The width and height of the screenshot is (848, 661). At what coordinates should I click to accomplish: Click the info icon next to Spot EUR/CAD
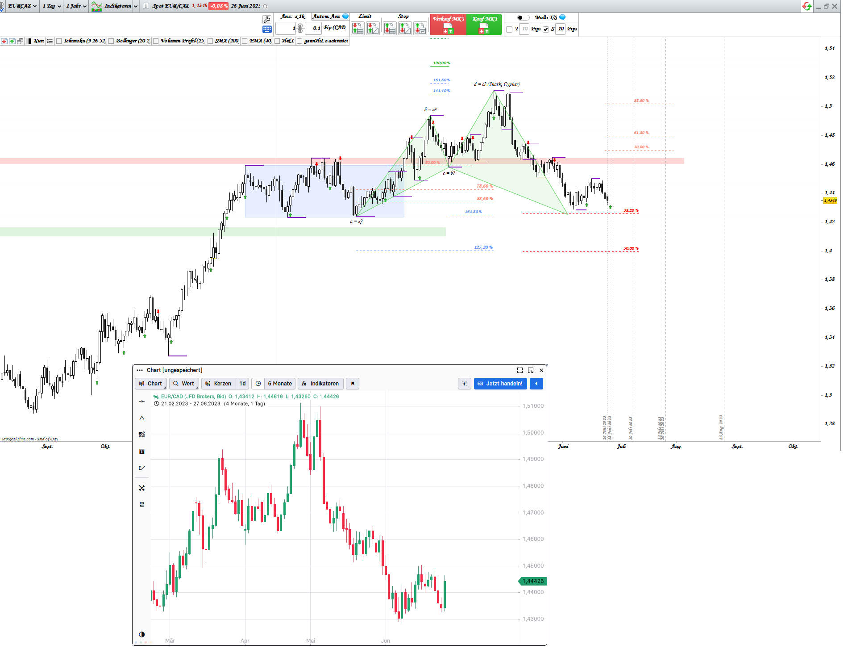(145, 6)
